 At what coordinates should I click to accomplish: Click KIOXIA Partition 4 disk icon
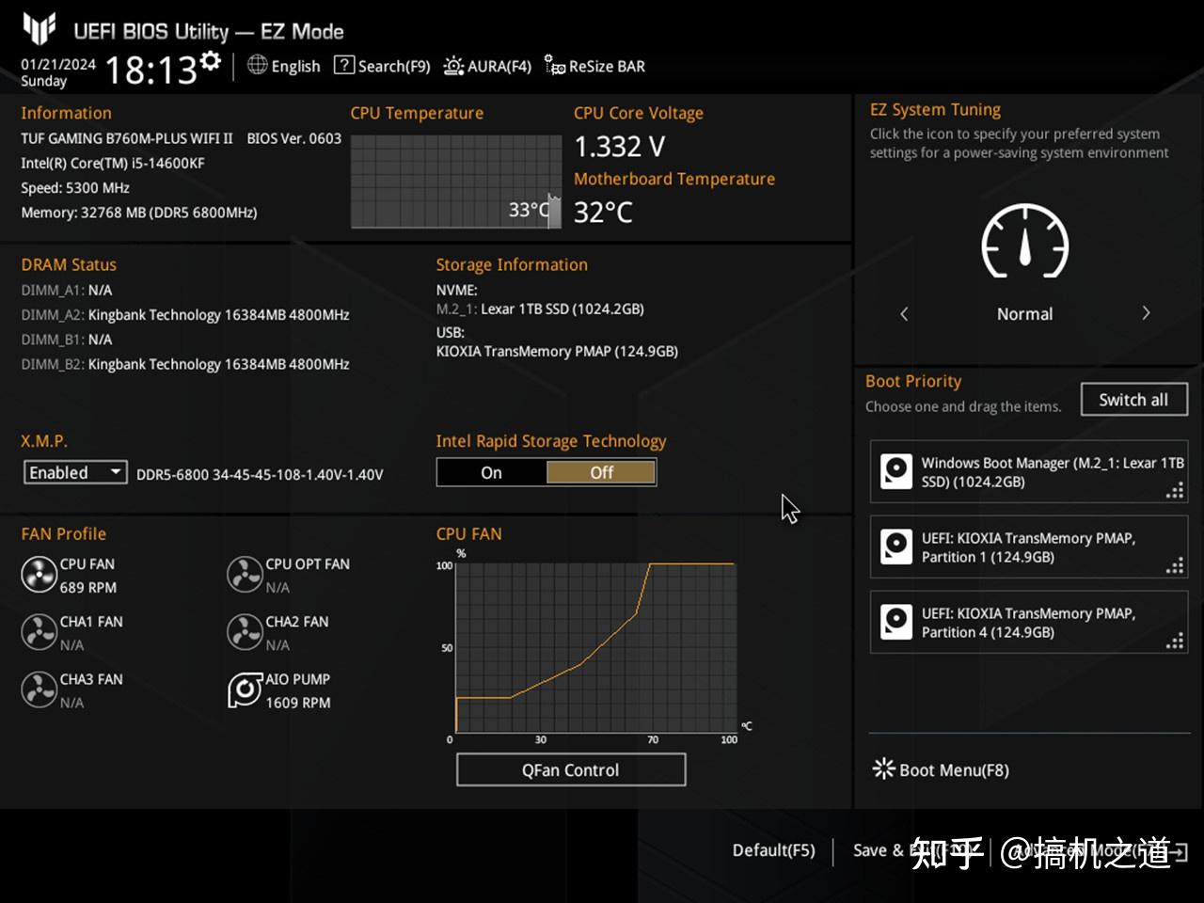pos(895,622)
